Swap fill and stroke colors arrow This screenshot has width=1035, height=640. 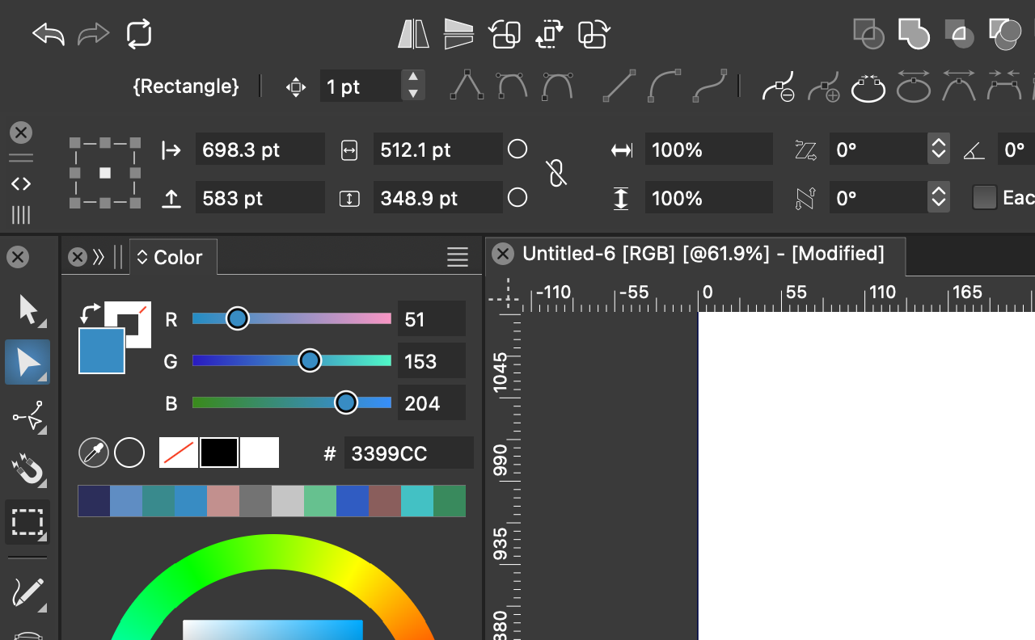click(x=91, y=310)
